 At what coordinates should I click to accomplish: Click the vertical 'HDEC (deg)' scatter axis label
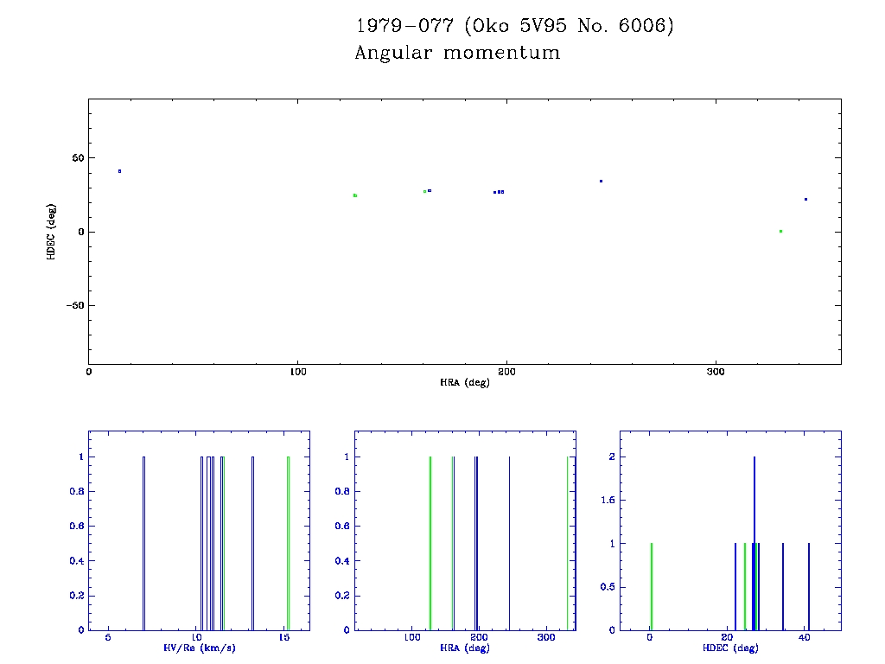(x=52, y=232)
